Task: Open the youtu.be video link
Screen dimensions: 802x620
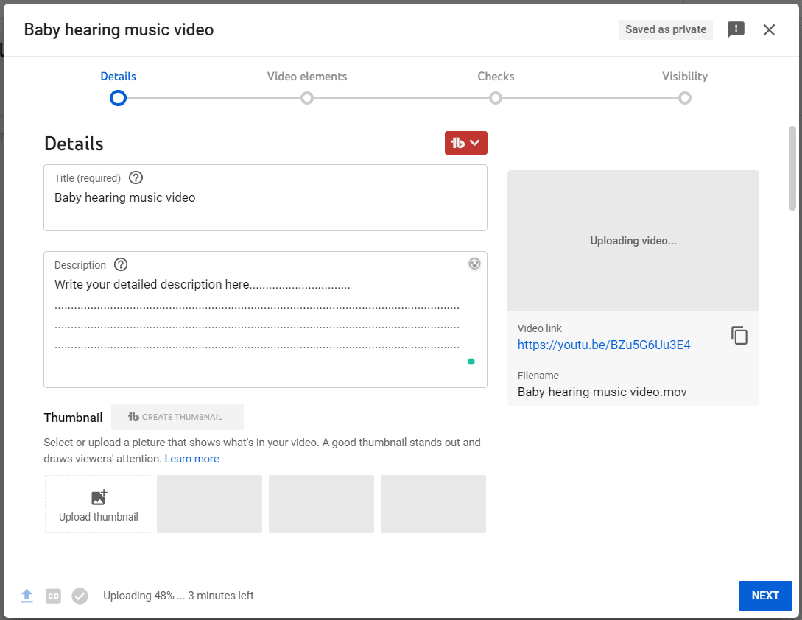Action: click(604, 345)
